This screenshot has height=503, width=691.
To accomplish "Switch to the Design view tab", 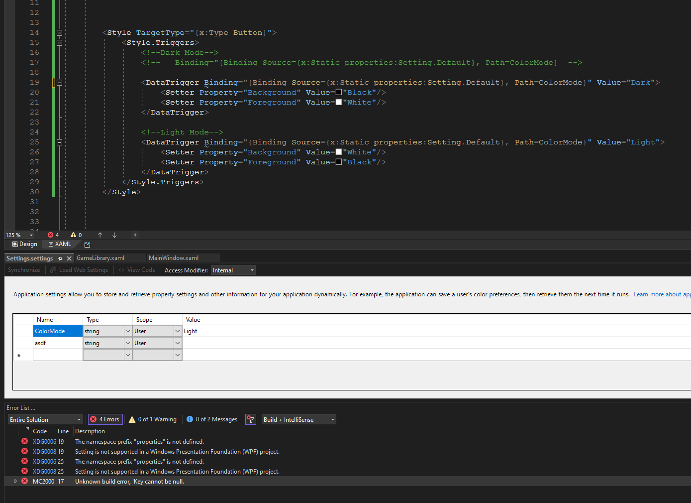I will (x=25, y=245).
